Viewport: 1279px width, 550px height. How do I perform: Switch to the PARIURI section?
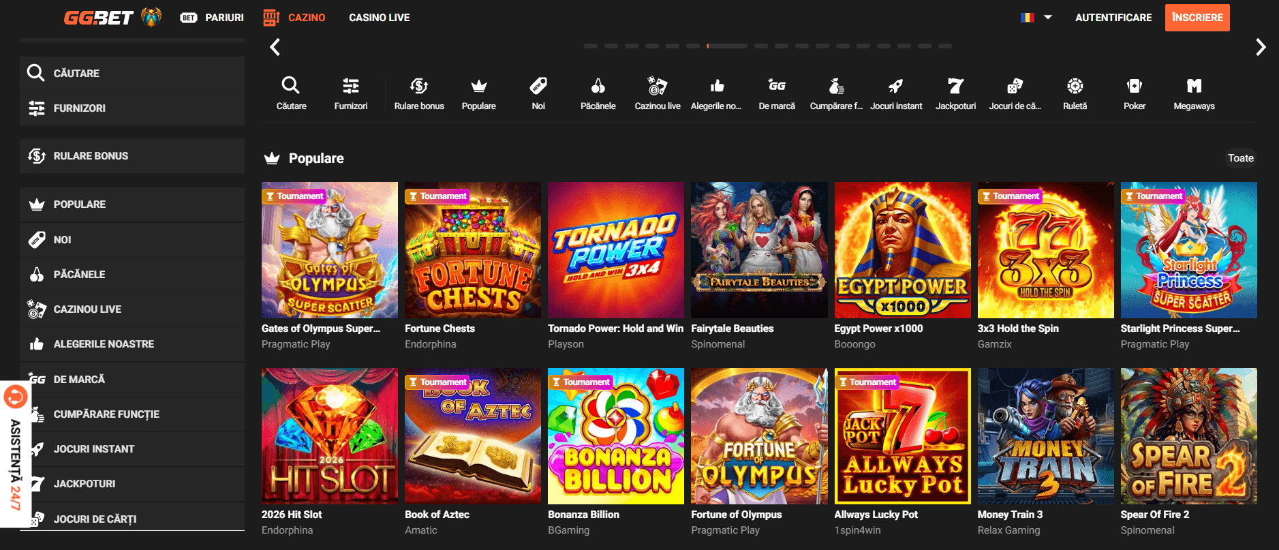[212, 18]
